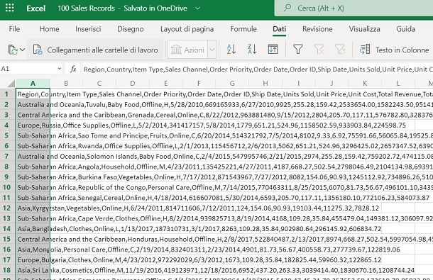Expand the data types gallery dropdown

coord(212,50)
